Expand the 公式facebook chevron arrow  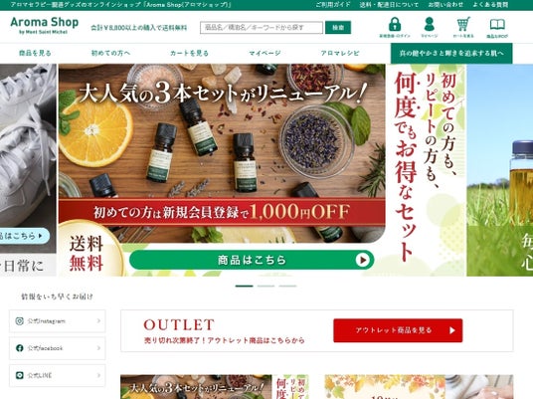[x=98, y=348]
